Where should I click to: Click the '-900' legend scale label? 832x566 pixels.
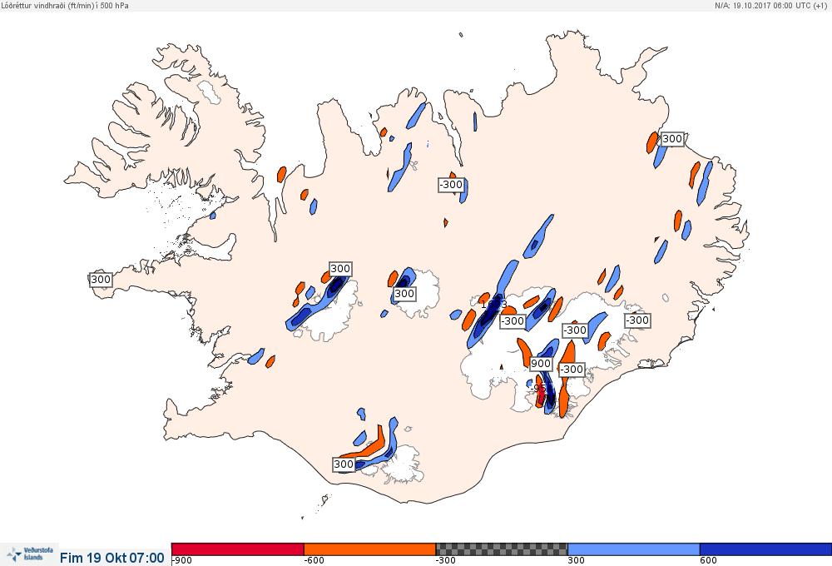[x=182, y=561]
